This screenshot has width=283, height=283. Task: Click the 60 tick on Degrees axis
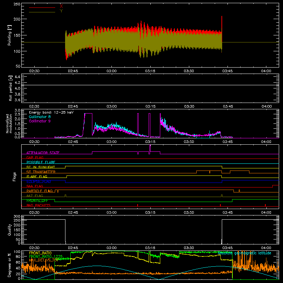point(18,262)
